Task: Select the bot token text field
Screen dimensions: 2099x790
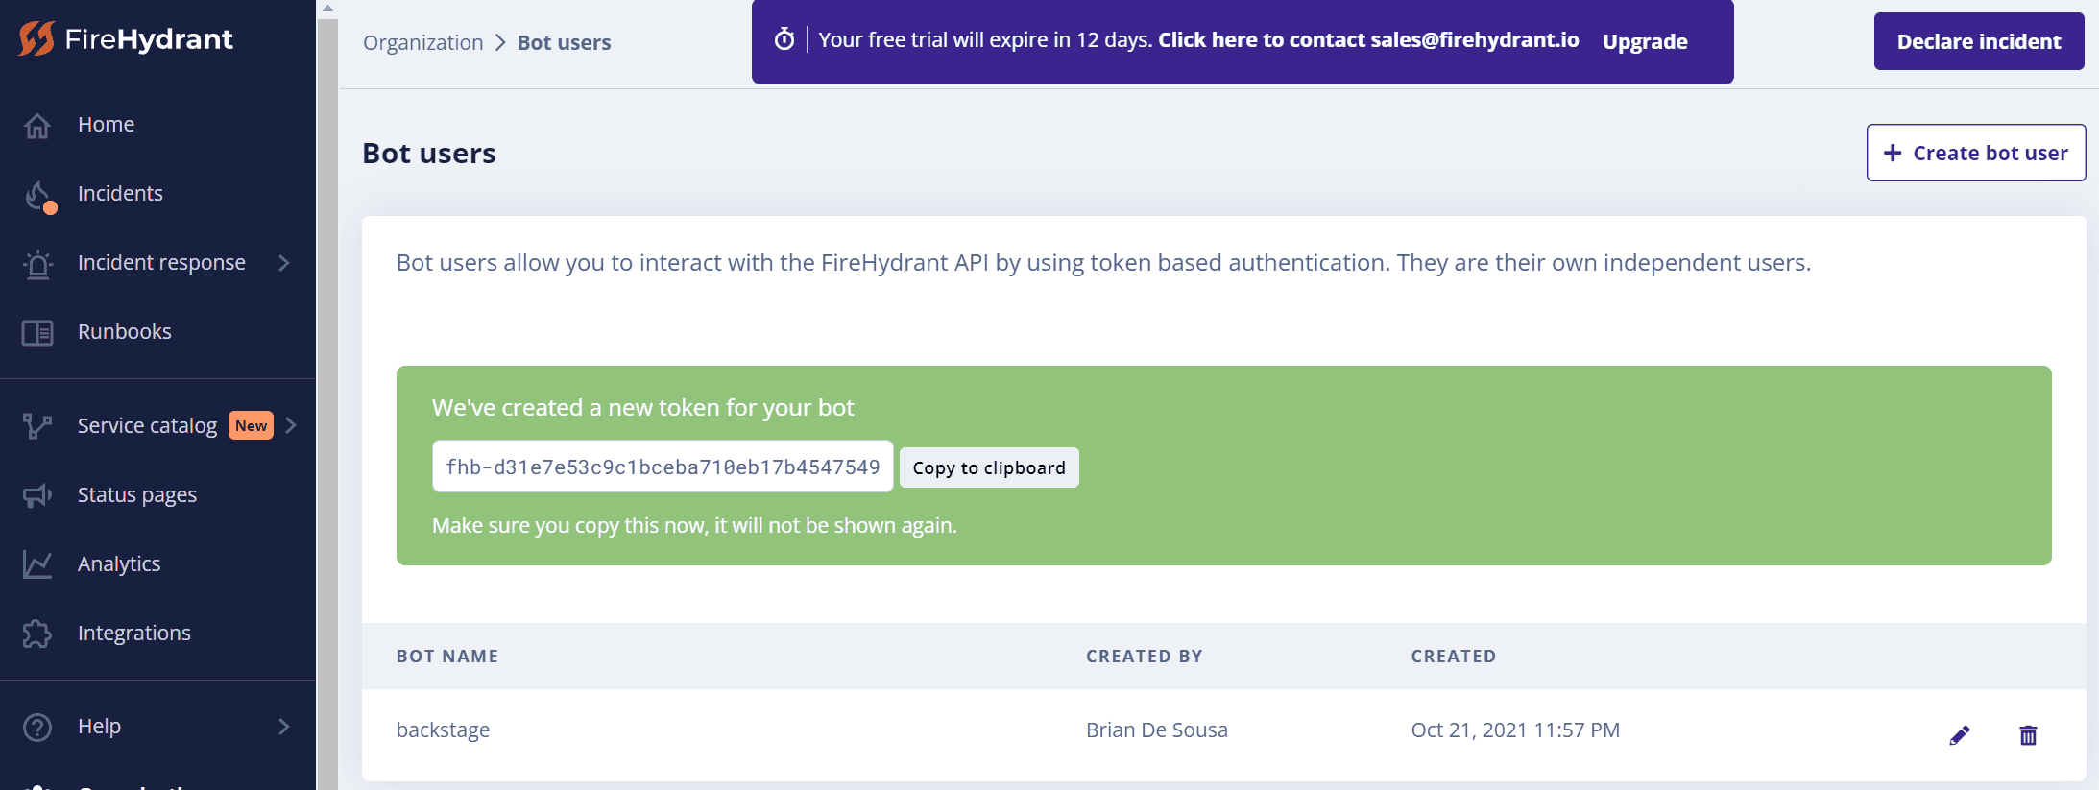Action: (x=663, y=467)
